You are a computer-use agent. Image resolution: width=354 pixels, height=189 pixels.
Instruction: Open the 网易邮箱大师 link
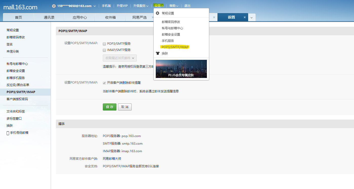(x=112, y=158)
